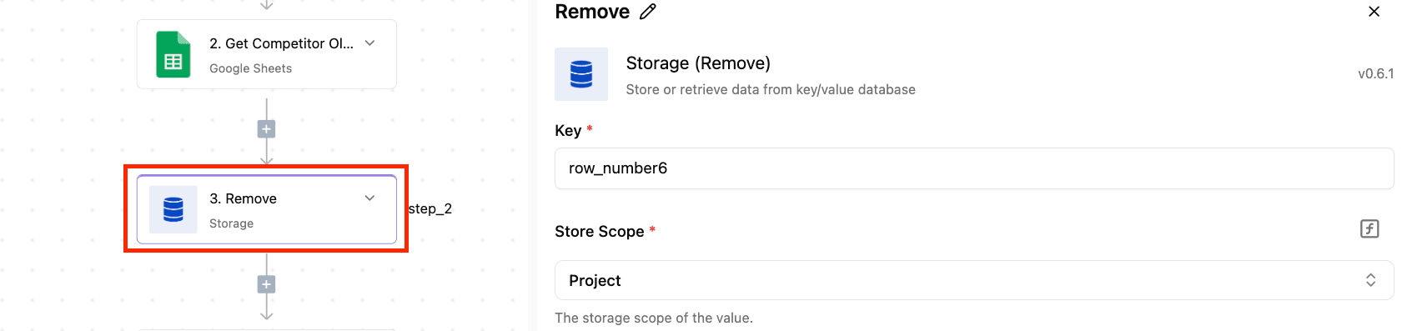The width and height of the screenshot is (1412, 331).
Task: Click the up-down arrows in the Project selector
Action: coord(1370,280)
